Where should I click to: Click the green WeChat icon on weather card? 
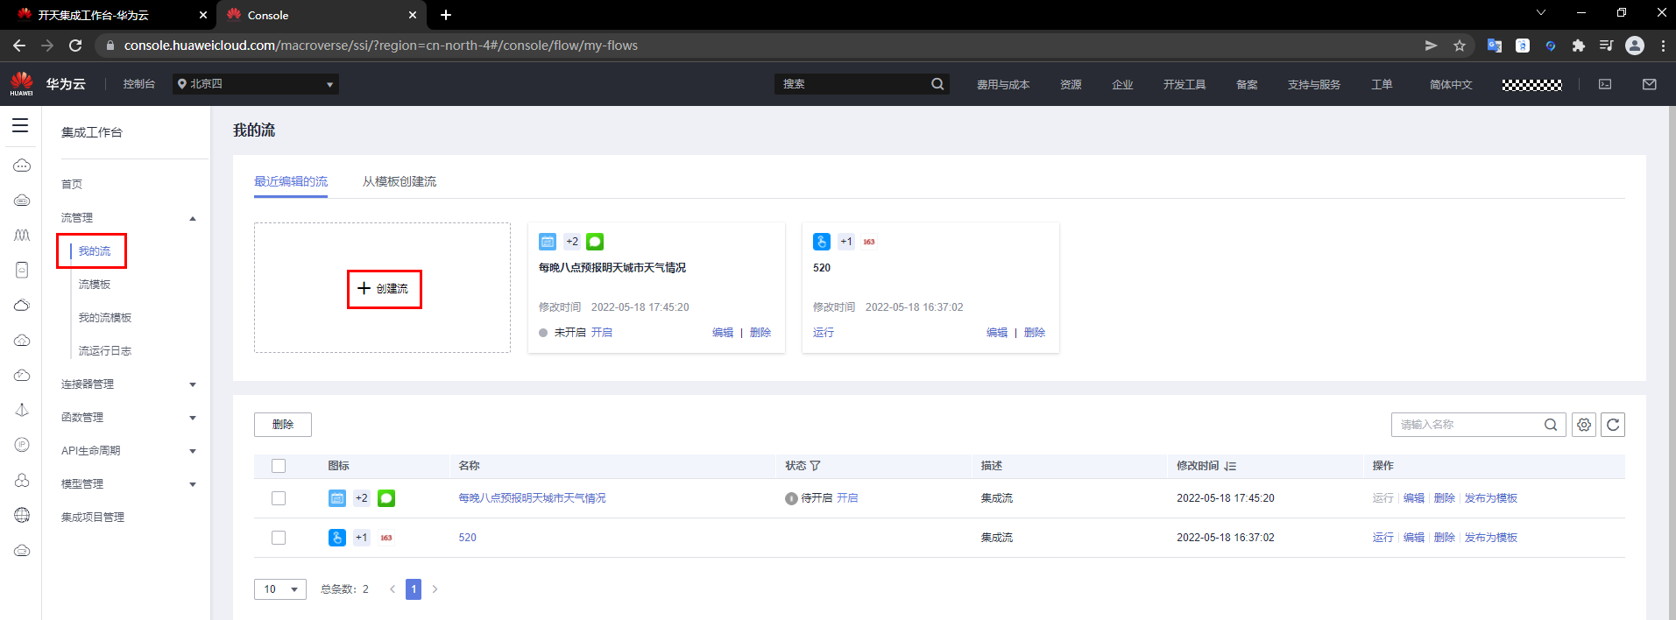(595, 242)
